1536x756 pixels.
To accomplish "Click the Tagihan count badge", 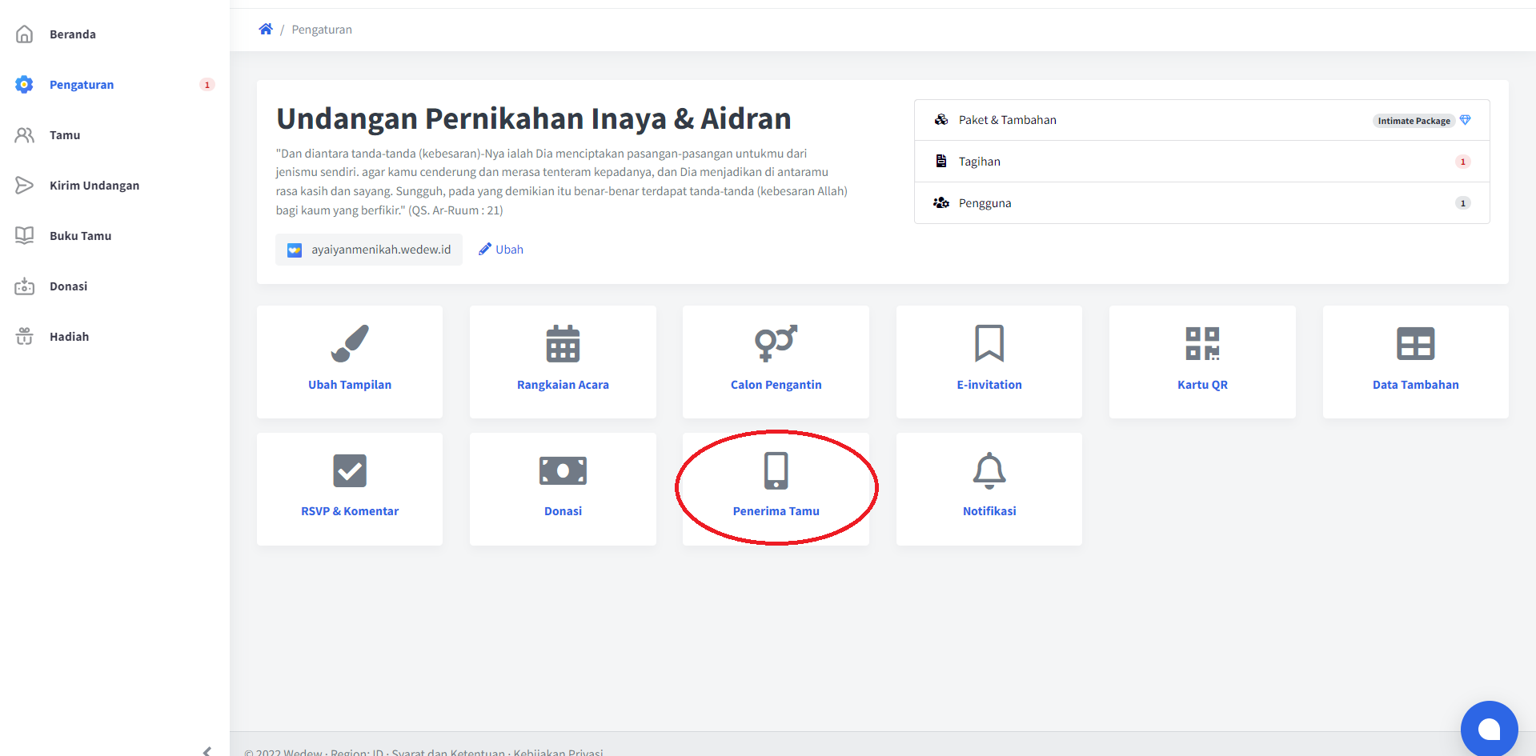I will coord(1462,162).
